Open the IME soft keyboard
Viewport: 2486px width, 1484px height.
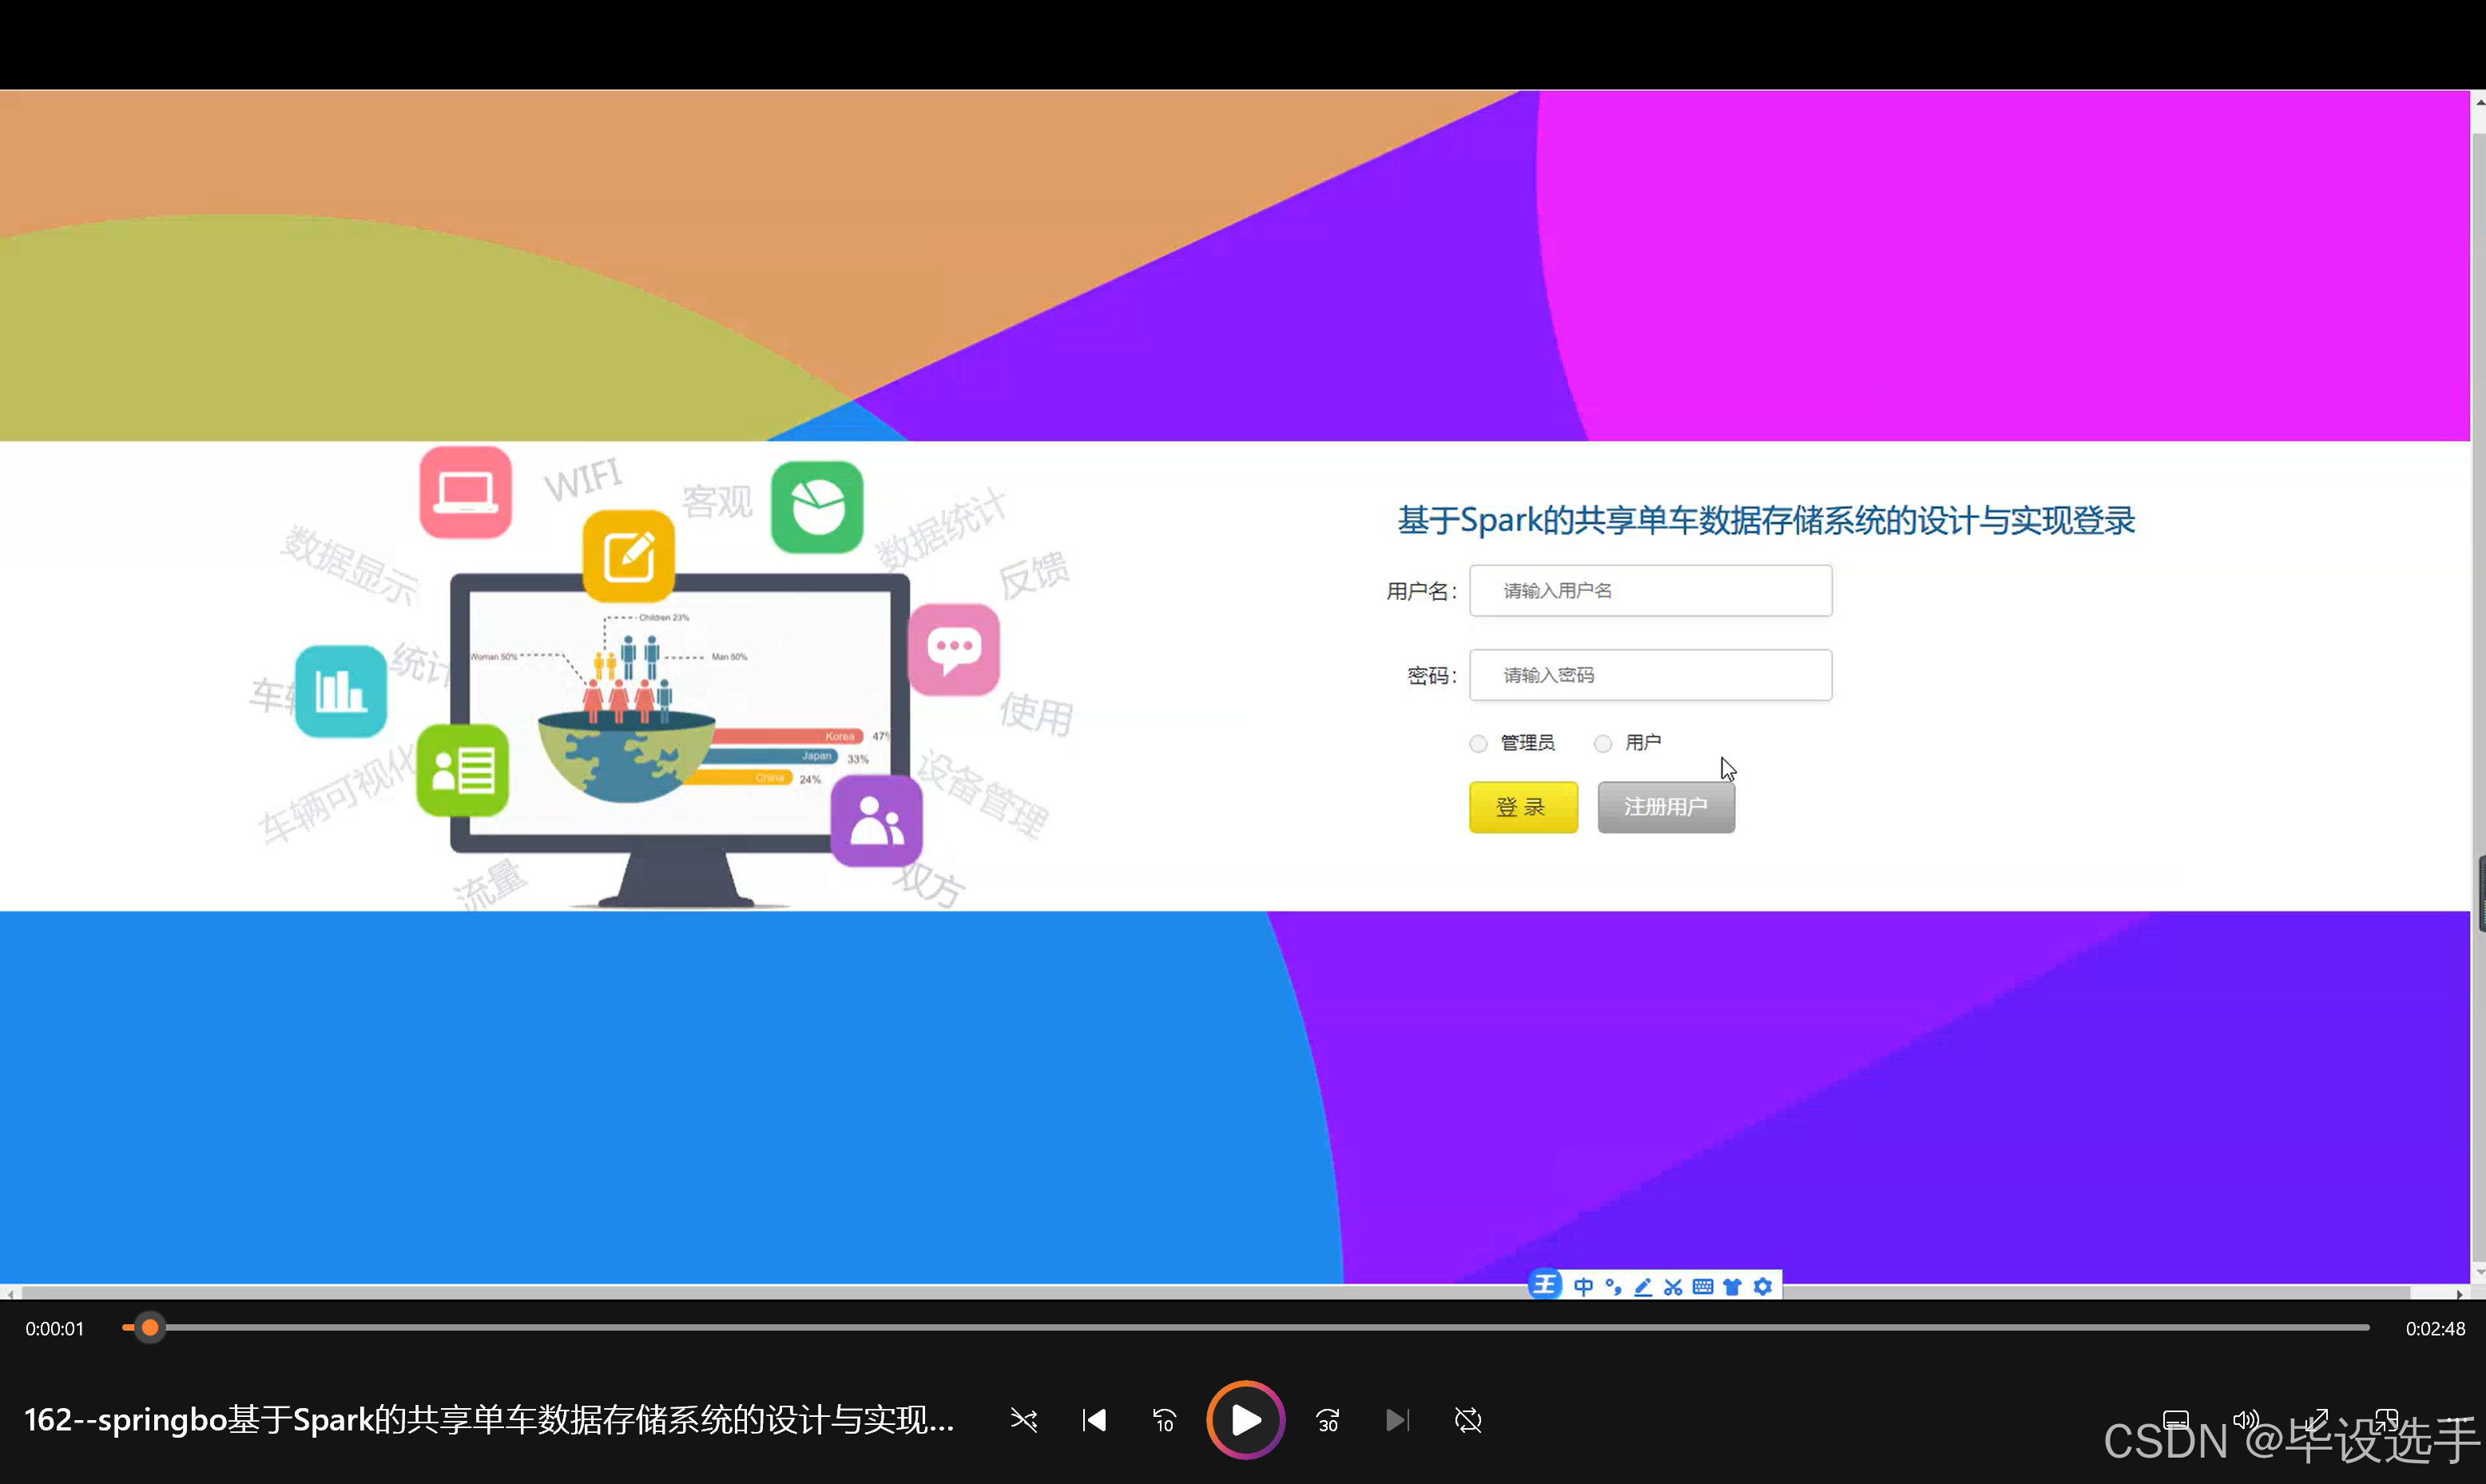coord(1703,1287)
